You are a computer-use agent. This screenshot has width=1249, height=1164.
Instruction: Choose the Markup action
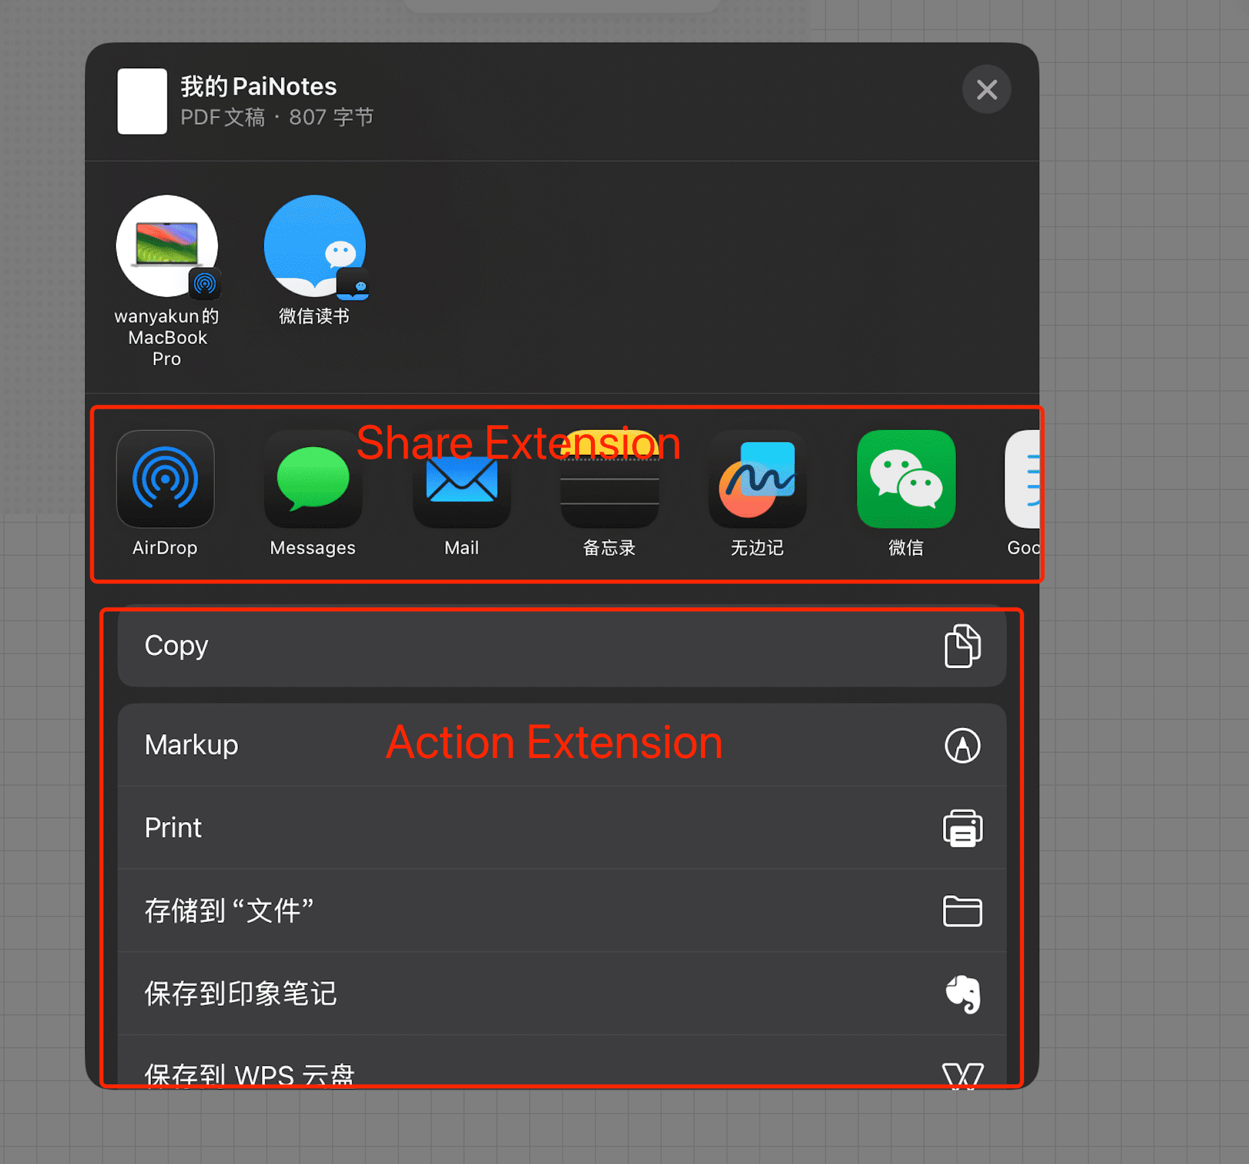click(x=562, y=745)
